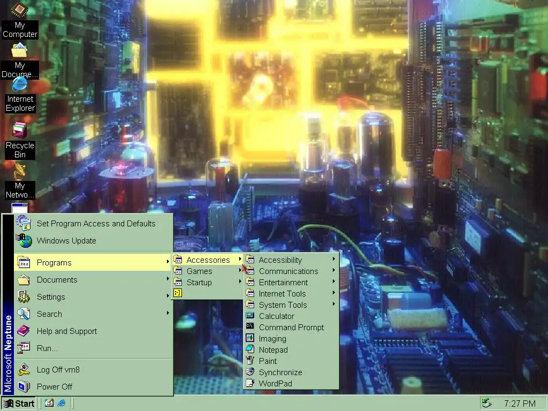This screenshot has height=411, width=548.
Task: Select the Accessories menu entry
Action: 208,260
